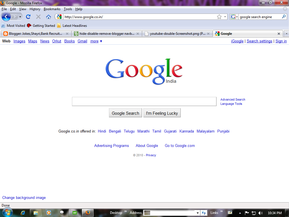Show hidden tray icons arrow
Image resolution: width=289 pixels, height=217 pixels.
click(240, 213)
